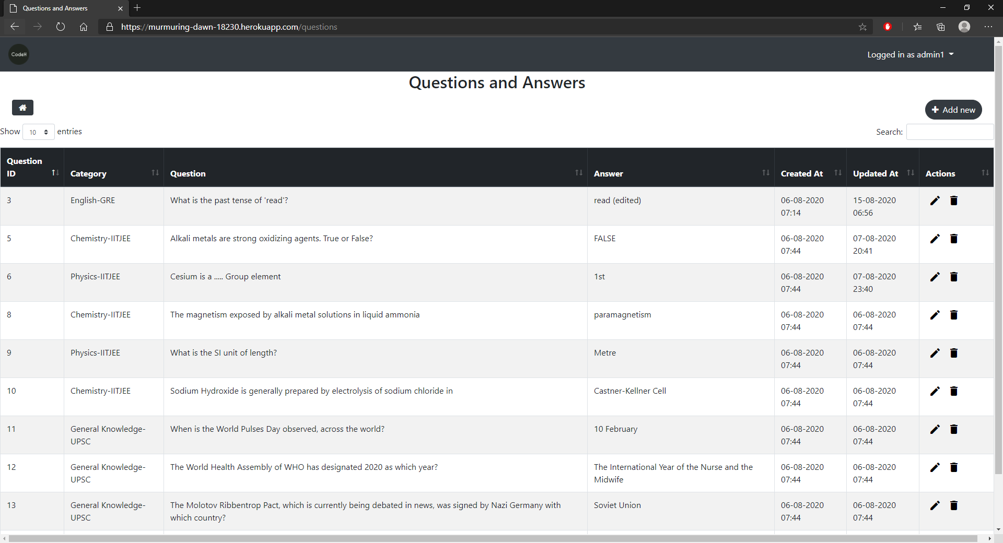Open the show entries count dropdown
Viewport: 1003px width, 543px height.
pyautogui.click(x=39, y=132)
